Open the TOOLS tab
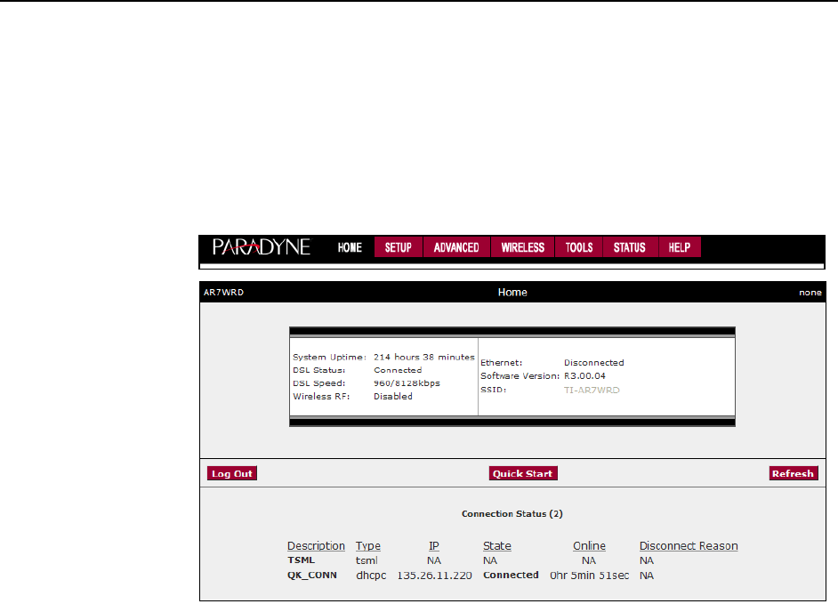 tap(579, 247)
